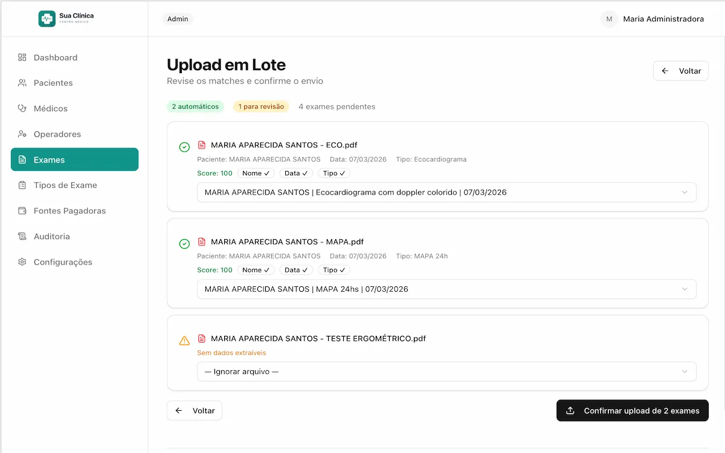Open the Auditoria menu item
The image size is (725, 453).
click(52, 236)
